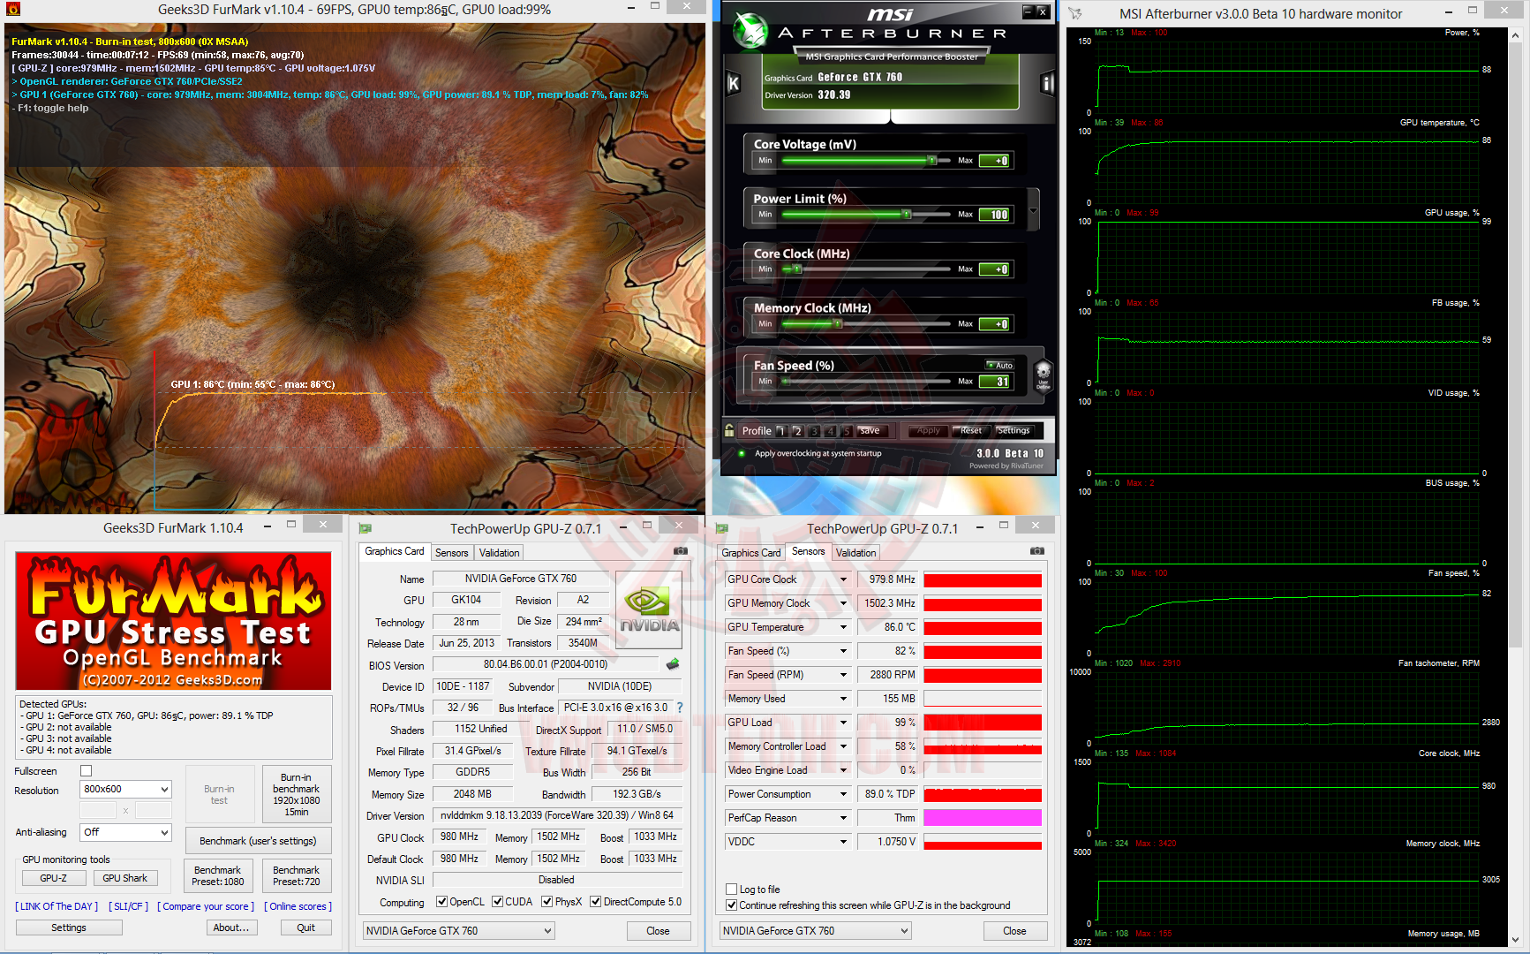Open Validation tab in GPU-Z Sensors window
The height and width of the screenshot is (954, 1530).
[x=856, y=553]
